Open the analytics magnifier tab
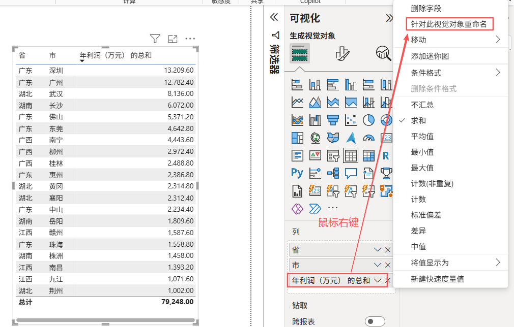514x327 pixels. 384,53
